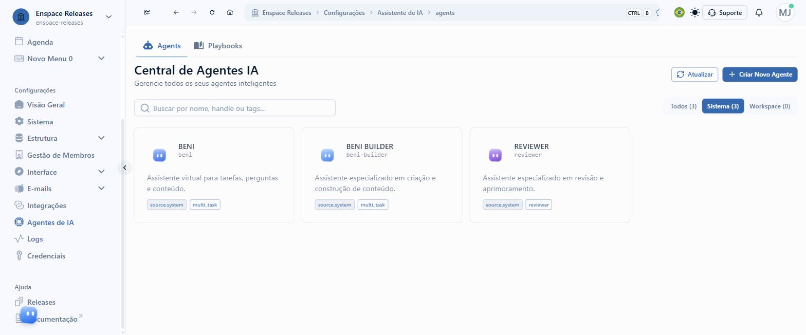Expand the Interface submenu chevron
This screenshot has width=806, height=335.
pos(101,172)
